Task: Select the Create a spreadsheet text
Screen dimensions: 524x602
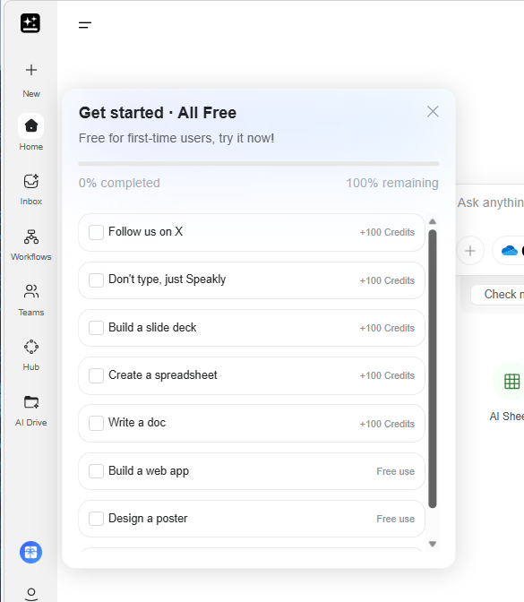Action: [x=163, y=375]
